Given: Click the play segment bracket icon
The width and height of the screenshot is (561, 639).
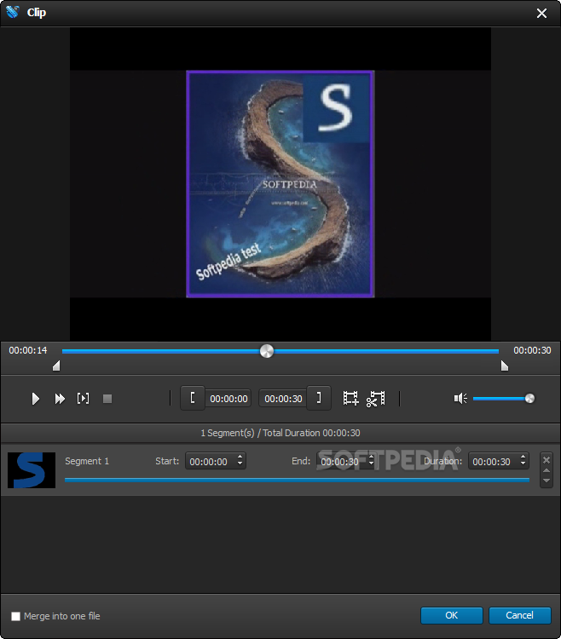Looking at the screenshot, I should tap(83, 398).
